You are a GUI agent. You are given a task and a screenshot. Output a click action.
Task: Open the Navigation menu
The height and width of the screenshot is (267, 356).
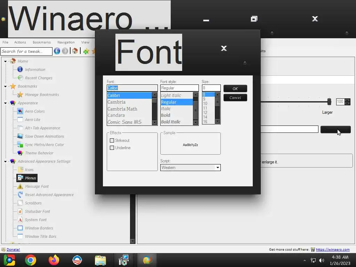(x=66, y=42)
